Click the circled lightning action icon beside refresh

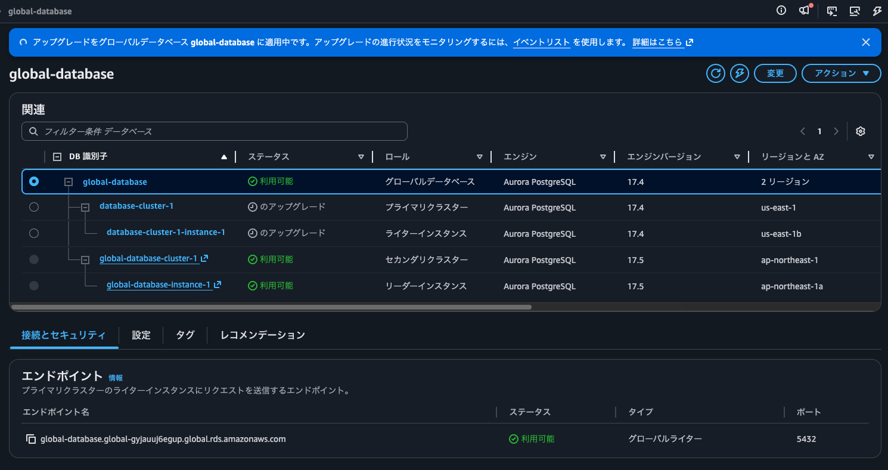[x=739, y=73]
